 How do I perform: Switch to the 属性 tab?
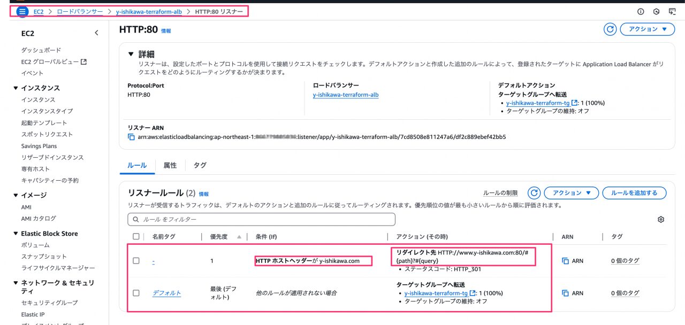point(170,166)
